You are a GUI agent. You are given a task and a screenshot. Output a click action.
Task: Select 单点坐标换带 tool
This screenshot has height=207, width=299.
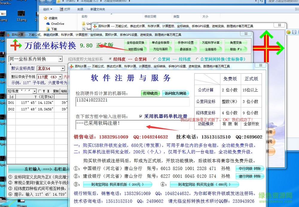[161, 42]
